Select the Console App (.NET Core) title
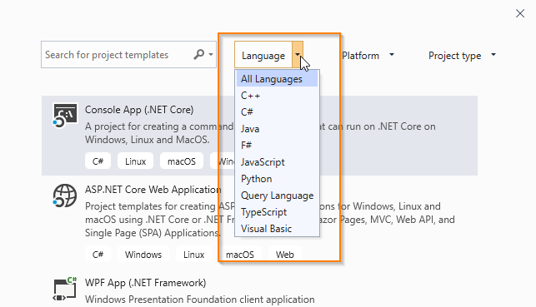The image size is (536, 307). tap(139, 110)
